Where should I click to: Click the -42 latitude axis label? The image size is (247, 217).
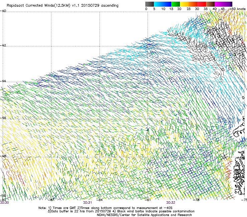3,45
